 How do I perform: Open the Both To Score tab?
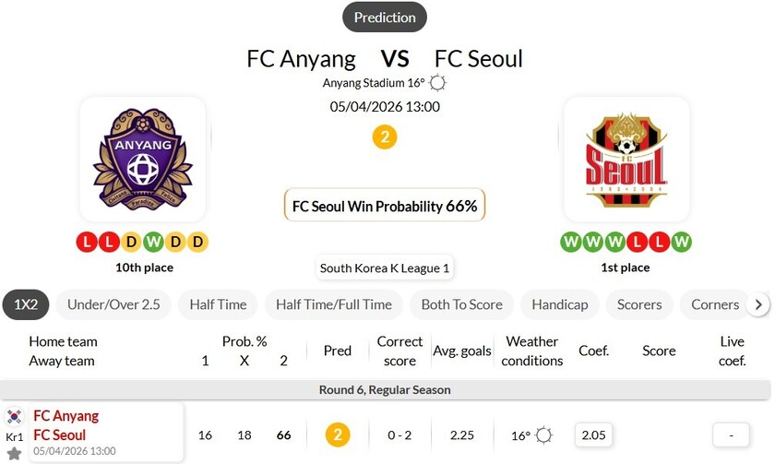pyautogui.click(x=461, y=304)
